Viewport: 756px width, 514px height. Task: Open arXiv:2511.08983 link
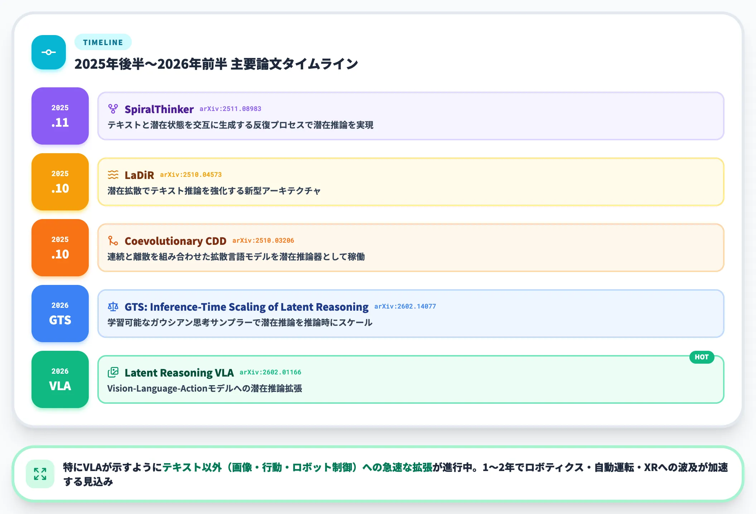pyautogui.click(x=231, y=109)
